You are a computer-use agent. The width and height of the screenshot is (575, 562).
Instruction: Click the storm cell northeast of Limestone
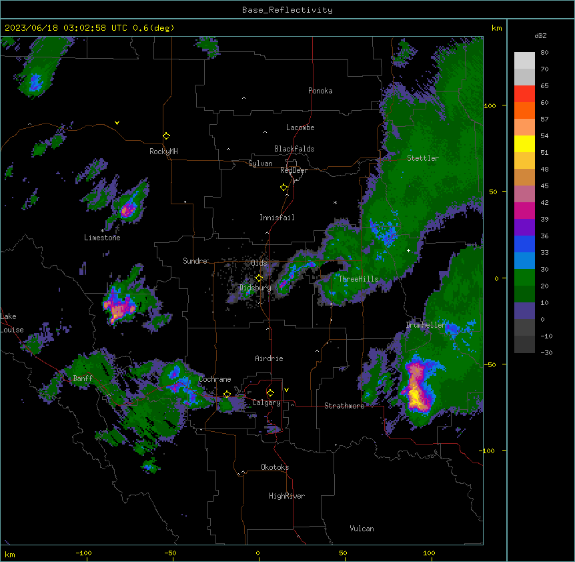click(128, 210)
